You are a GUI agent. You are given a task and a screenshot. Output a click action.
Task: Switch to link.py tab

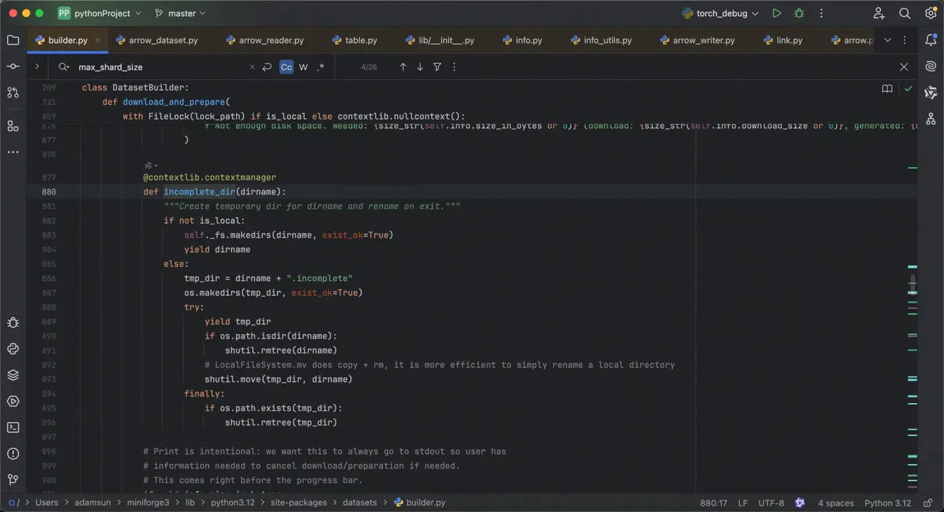click(x=783, y=40)
